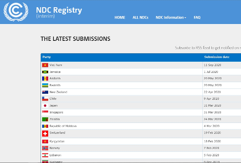Click the date 22 Apr 2020
This screenshot has width=241, height=163.
click(212, 92)
